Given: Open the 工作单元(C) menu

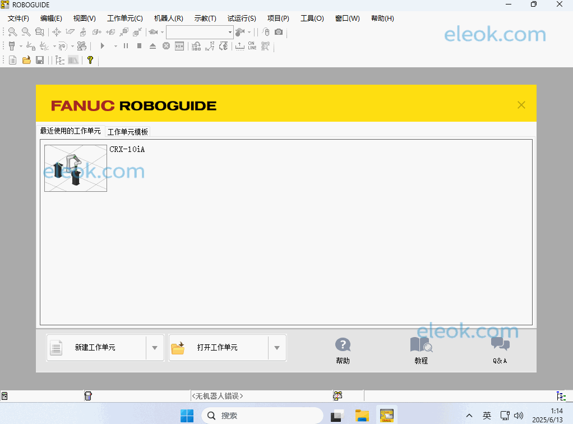Looking at the screenshot, I should pyautogui.click(x=125, y=19).
